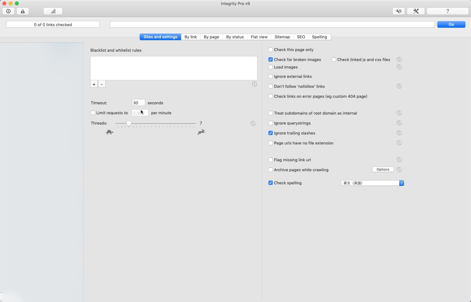
Task: Switch to Flat view tab
Action: [259, 37]
